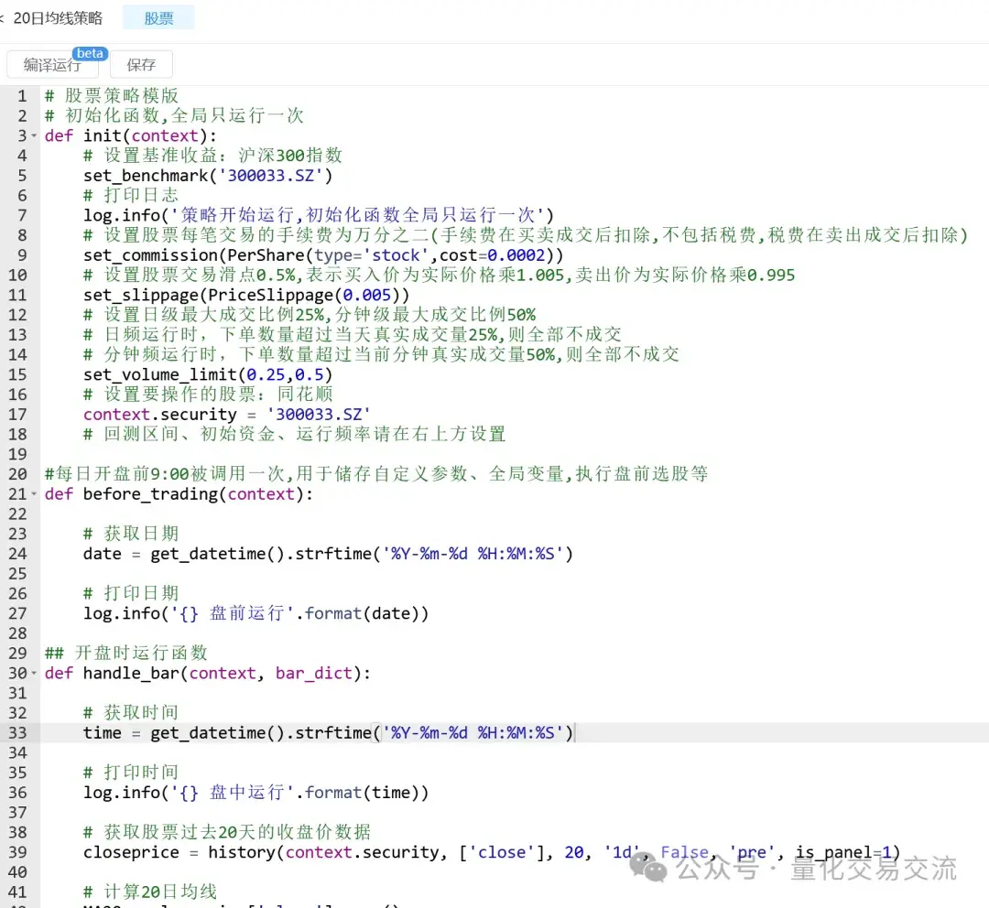Image resolution: width=989 pixels, height=908 pixels.
Task: Fold the handle_bar function at line 30
Action: [x=35, y=674]
